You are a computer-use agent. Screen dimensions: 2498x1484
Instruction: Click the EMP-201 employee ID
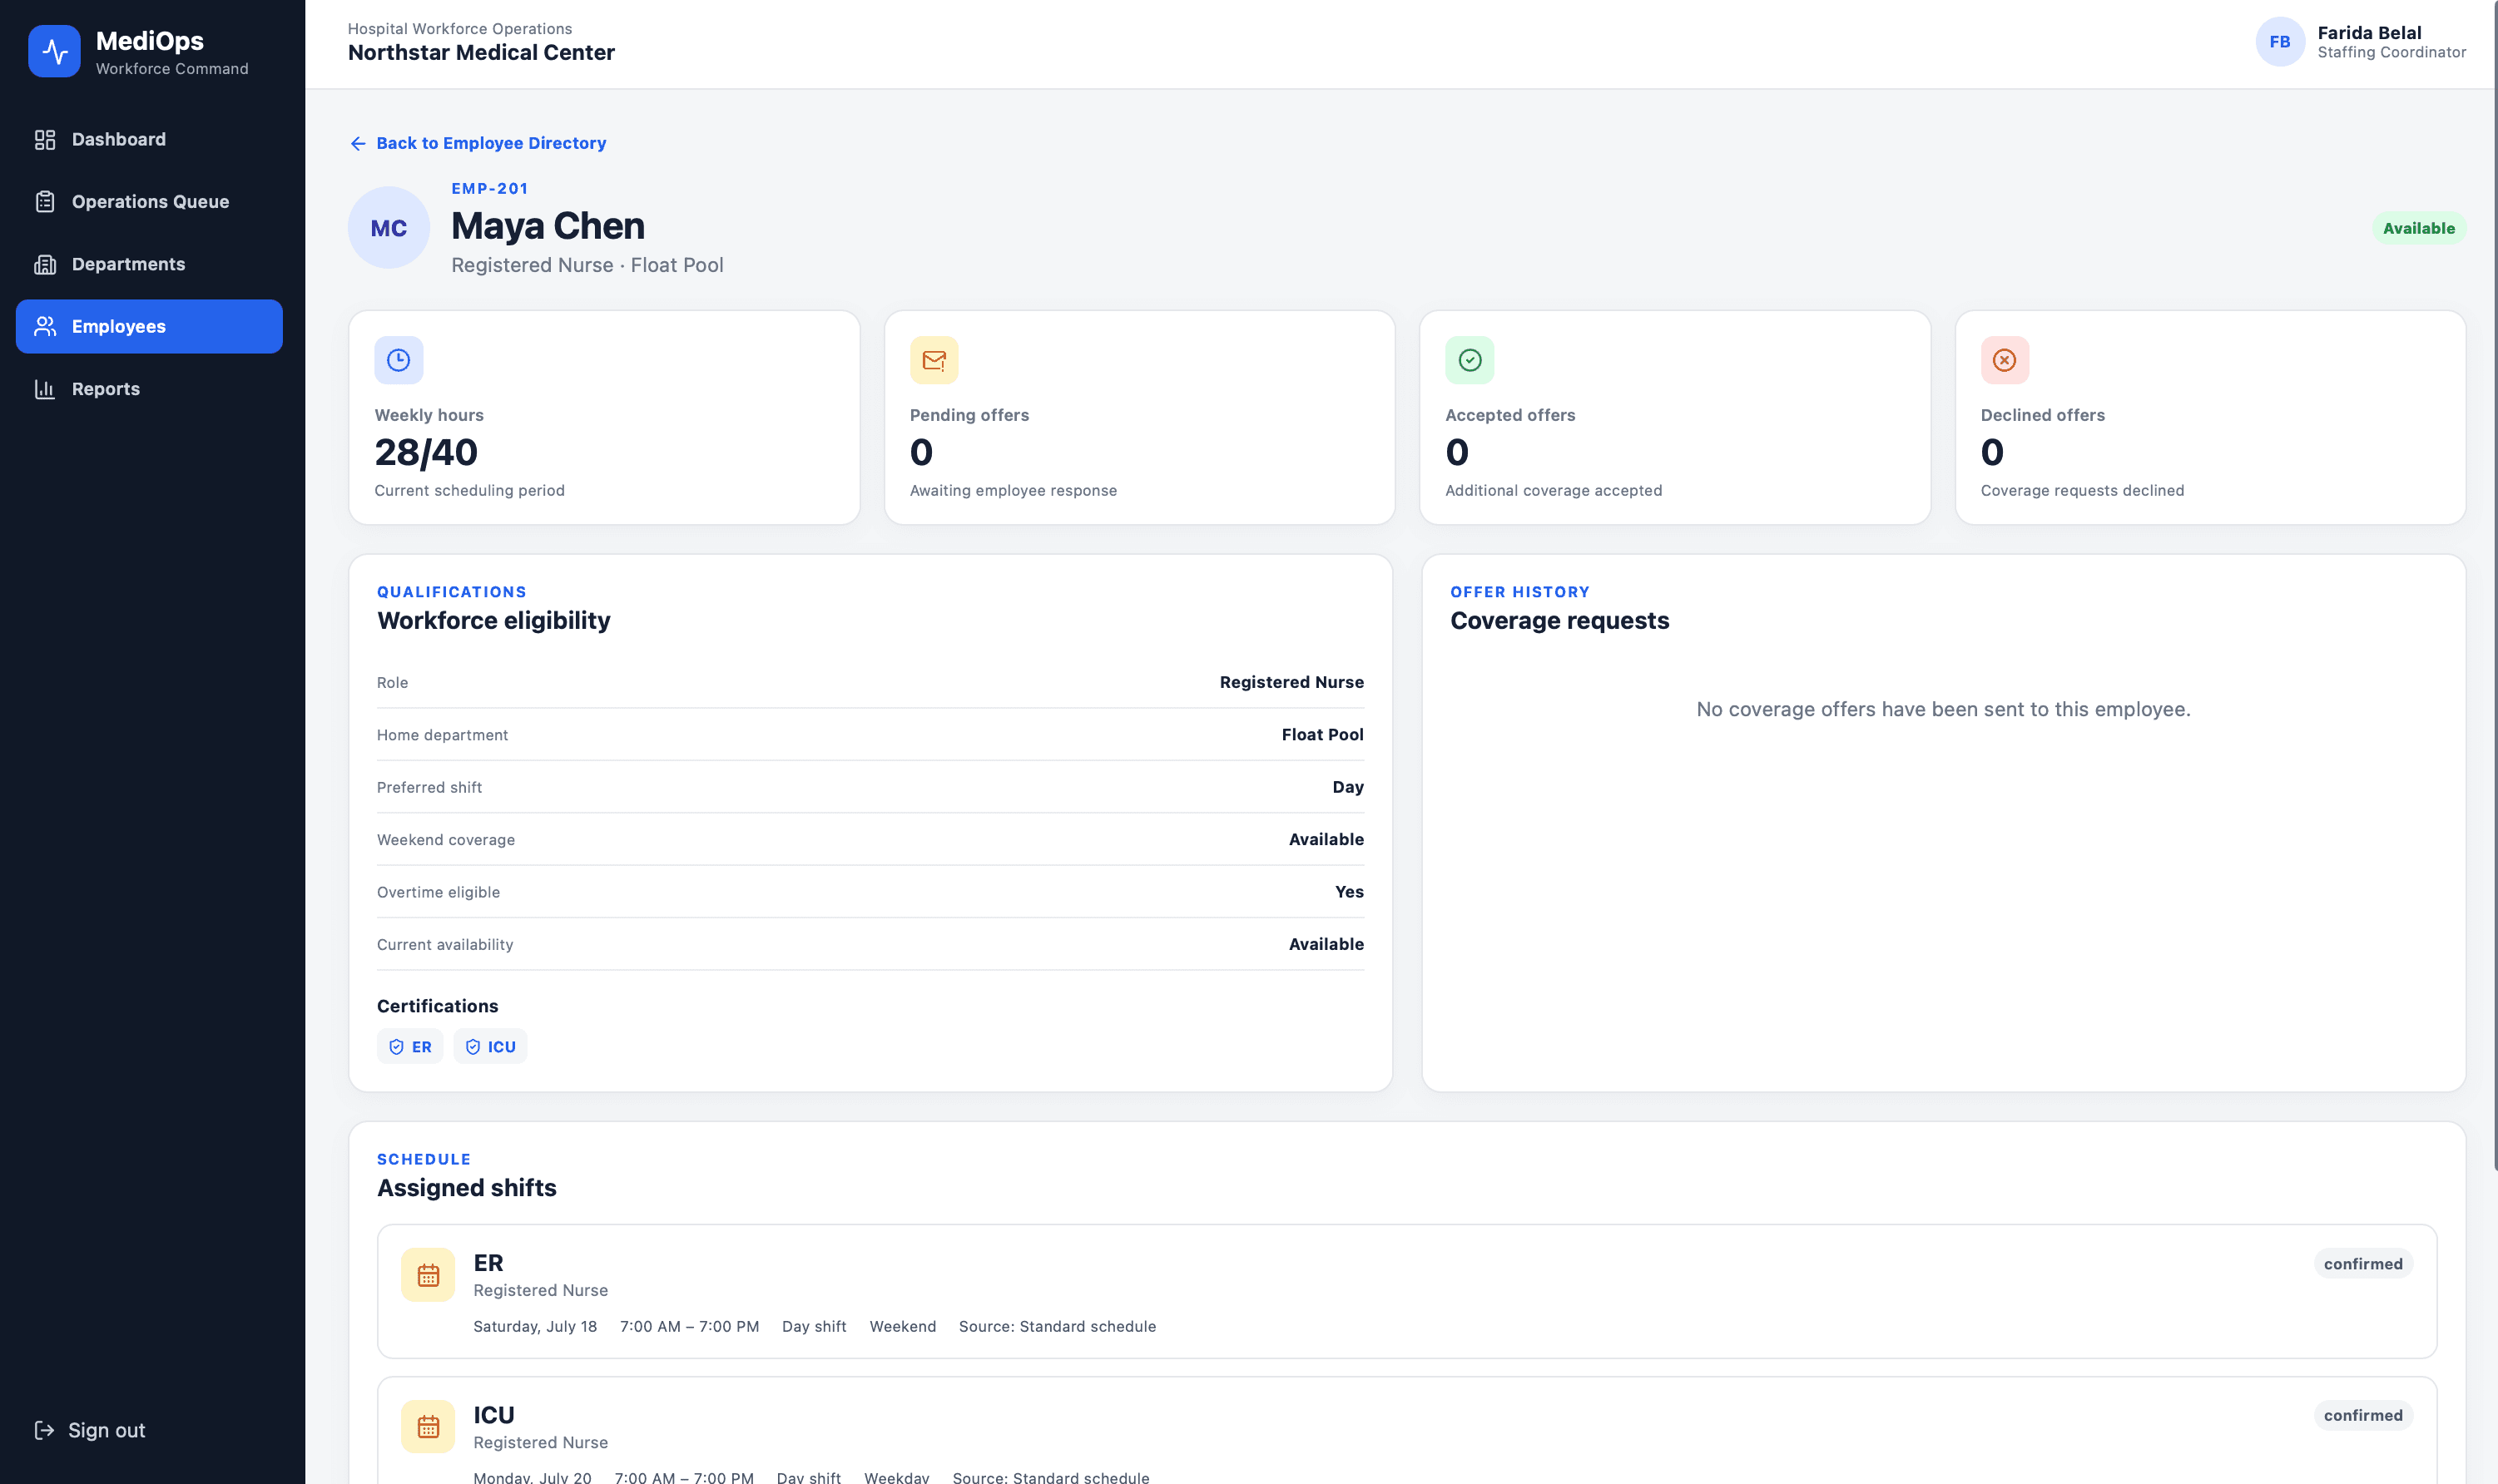coord(490,188)
